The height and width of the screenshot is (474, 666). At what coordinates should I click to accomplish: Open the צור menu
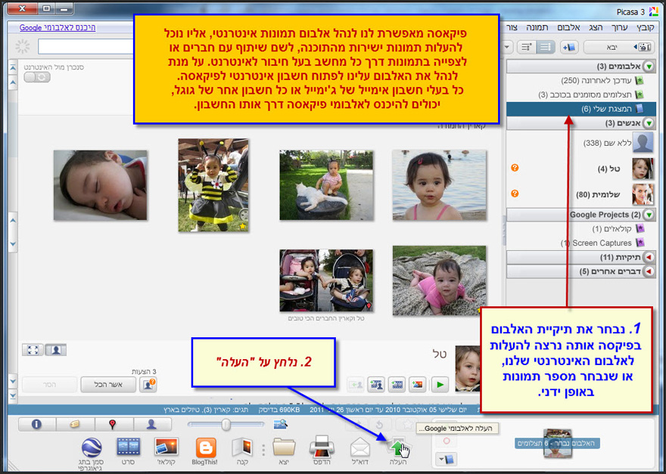click(512, 27)
